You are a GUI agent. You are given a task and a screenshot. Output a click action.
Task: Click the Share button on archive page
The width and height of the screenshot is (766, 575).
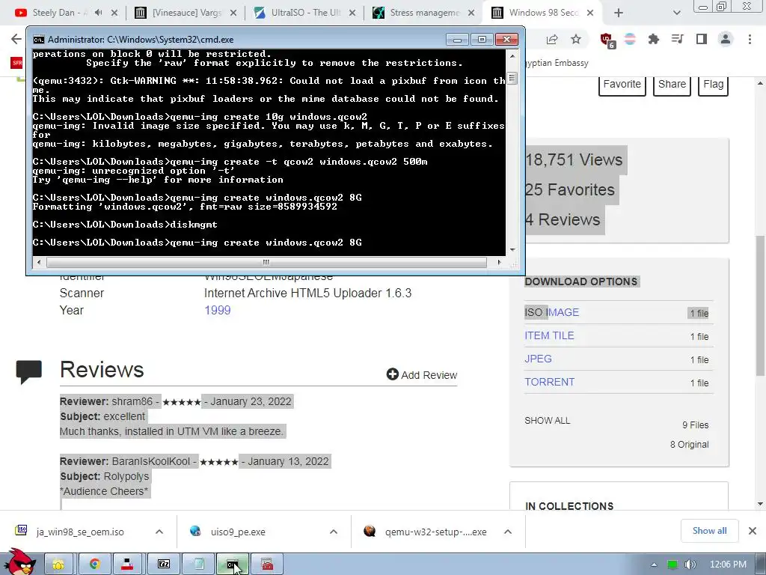point(672,85)
